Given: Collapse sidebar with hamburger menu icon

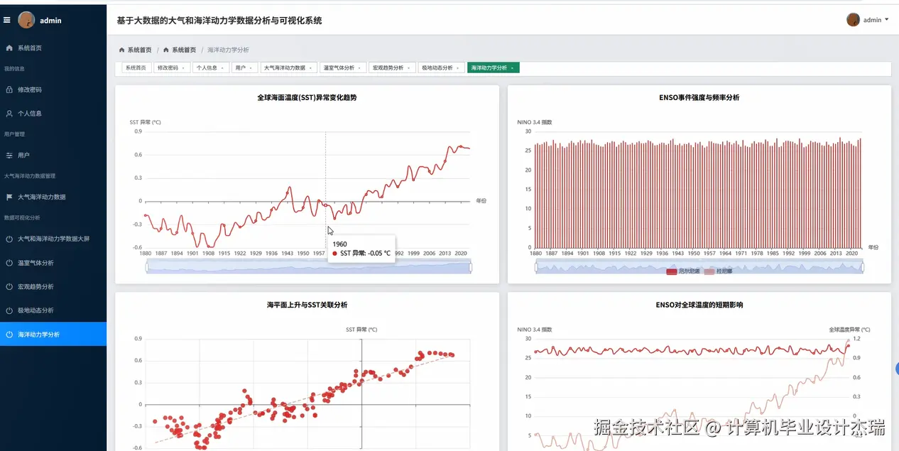Looking at the screenshot, I should tap(7, 20).
